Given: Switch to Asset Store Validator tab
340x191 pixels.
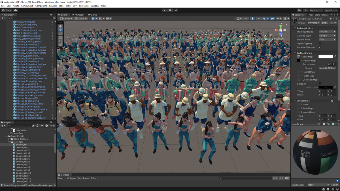Looking at the screenshot, I should click(x=319, y=15).
